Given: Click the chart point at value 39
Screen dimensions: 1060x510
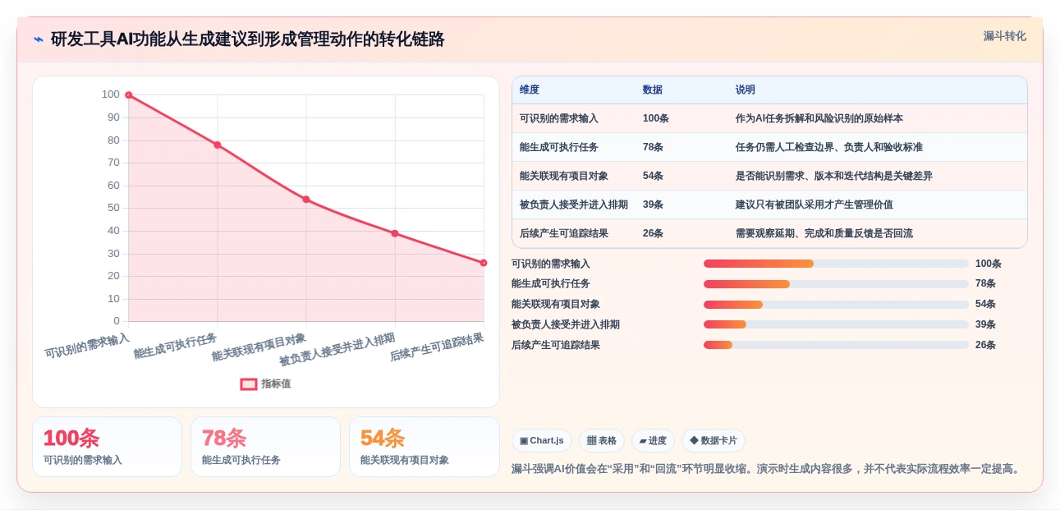Looking at the screenshot, I should pos(395,233).
